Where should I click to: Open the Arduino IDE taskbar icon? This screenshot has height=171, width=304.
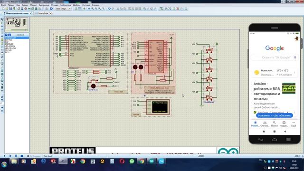click(152, 161)
